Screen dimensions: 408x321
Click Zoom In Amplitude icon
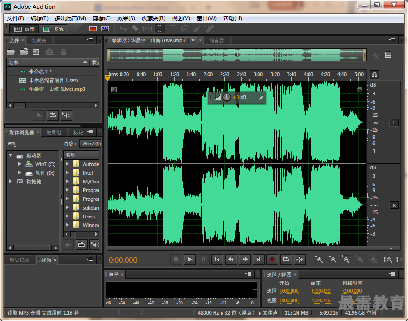(x=319, y=260)
